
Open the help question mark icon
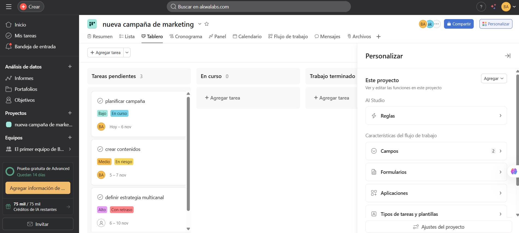481,7
